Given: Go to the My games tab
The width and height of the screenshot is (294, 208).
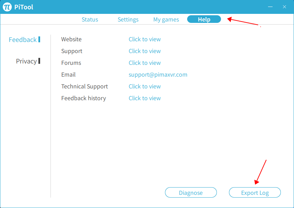Looking at the screenshot, I should pos(166,19).
